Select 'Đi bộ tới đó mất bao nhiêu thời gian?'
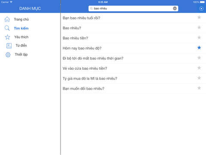Viewport: 206px width, 155px height. [93, 58]
